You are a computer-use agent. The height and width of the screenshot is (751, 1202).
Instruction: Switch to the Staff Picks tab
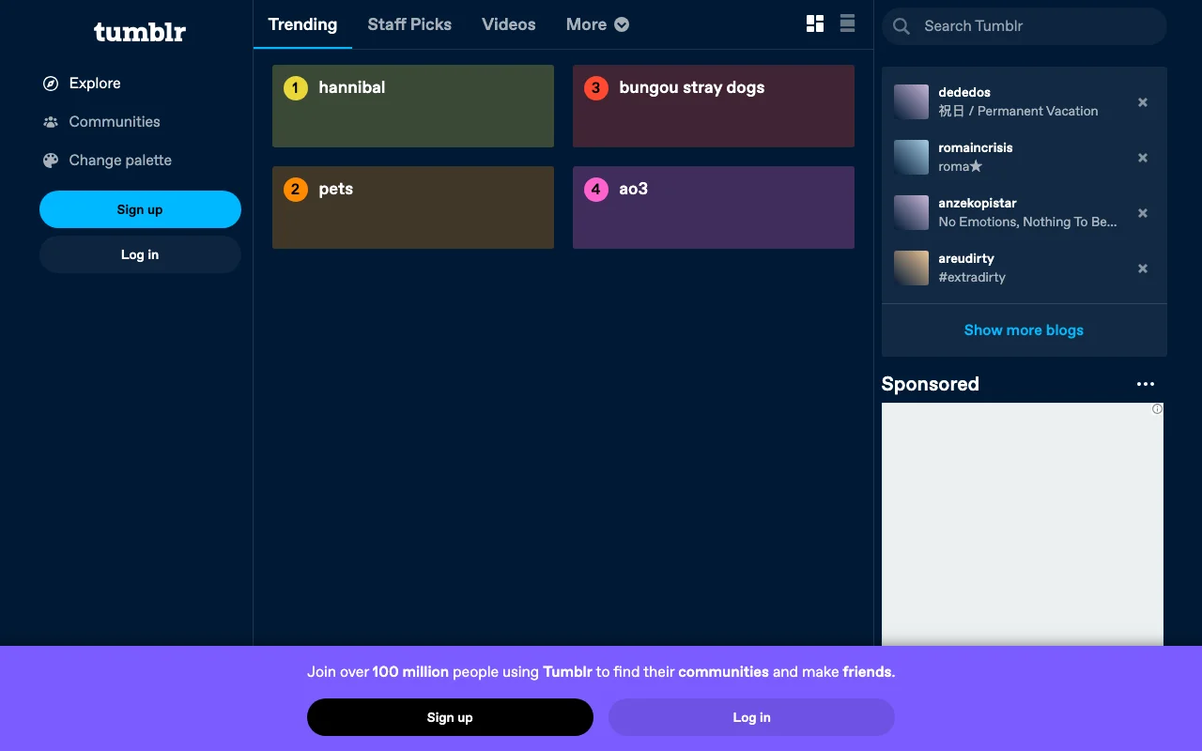coord(409,24)
